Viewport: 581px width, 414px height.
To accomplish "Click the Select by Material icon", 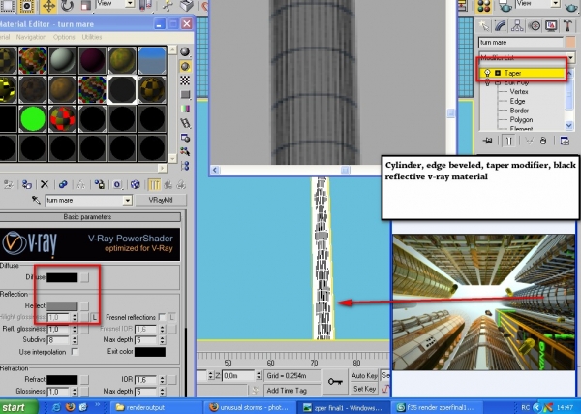I will click(x=185, y=151).
